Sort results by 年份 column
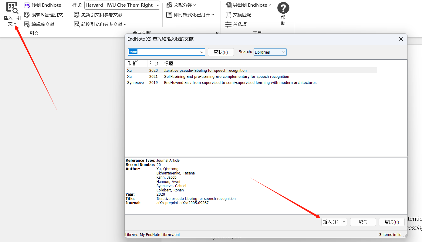Viewport: 422px width, 242px height. [155, 63]
